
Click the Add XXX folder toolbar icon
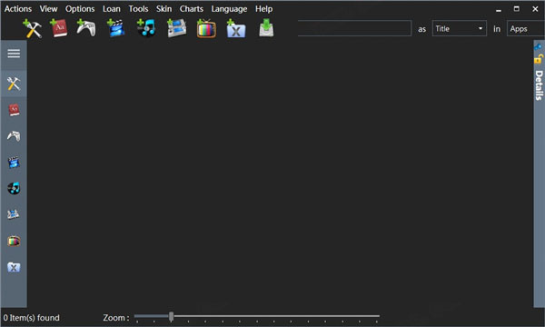[236, 28]
